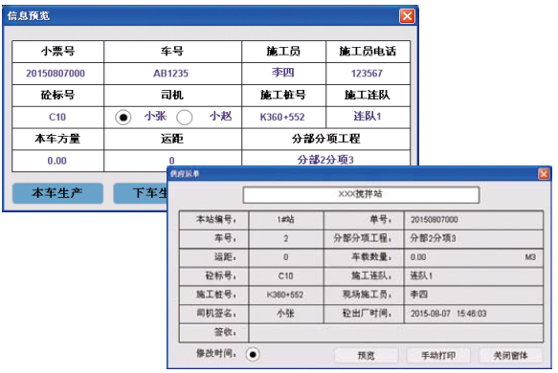The image size is (558, 373).
Task: Click the partially hidden 下车生 button
Action: coord(140,193)
